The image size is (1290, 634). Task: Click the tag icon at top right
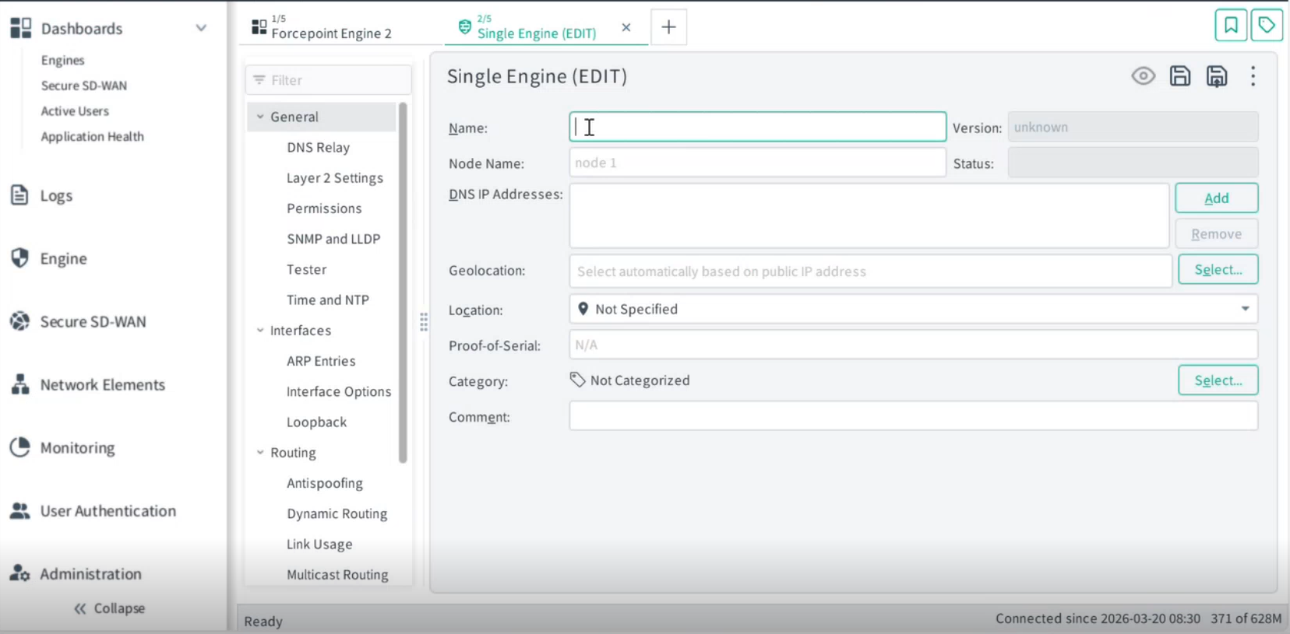pos(1267,25)
